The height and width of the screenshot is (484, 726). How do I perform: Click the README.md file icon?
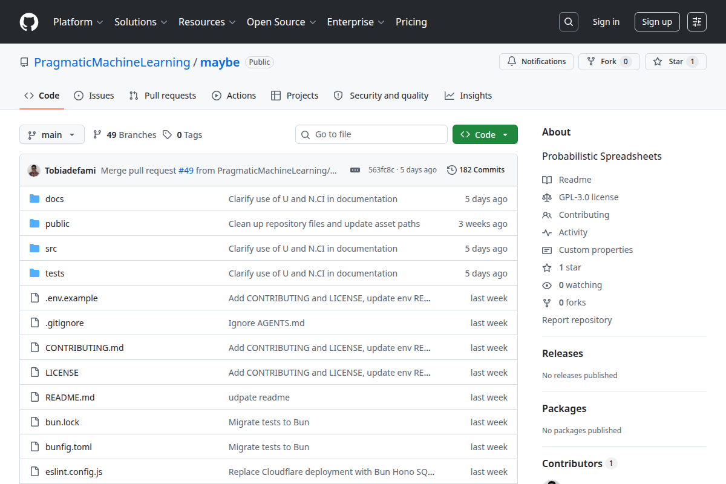pyautogui.click(x=34, y=397)
